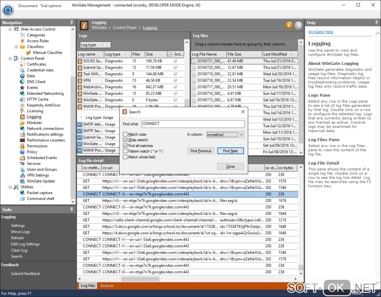381x297 pixels.
Task: Pin the Navigation panel with pushpin icon
Action: [71, 22]
